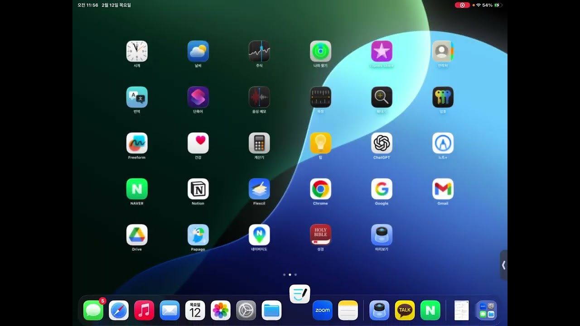
Task: Launch Safari from the dock
Action: (x=119, y=310)
